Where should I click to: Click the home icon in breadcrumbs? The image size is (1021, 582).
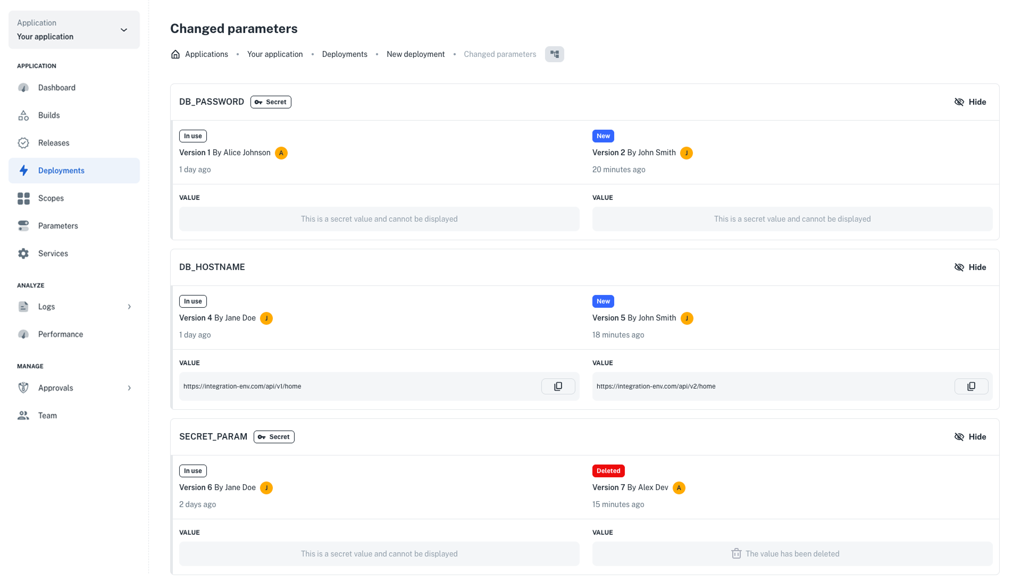[175, 54]
